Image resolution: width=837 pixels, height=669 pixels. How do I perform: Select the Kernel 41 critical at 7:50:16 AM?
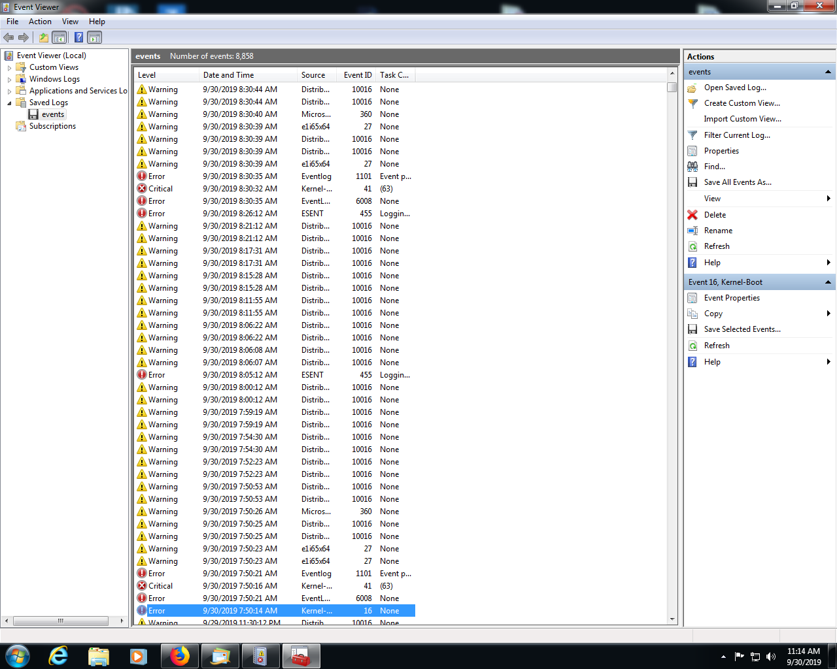[275, 586]
